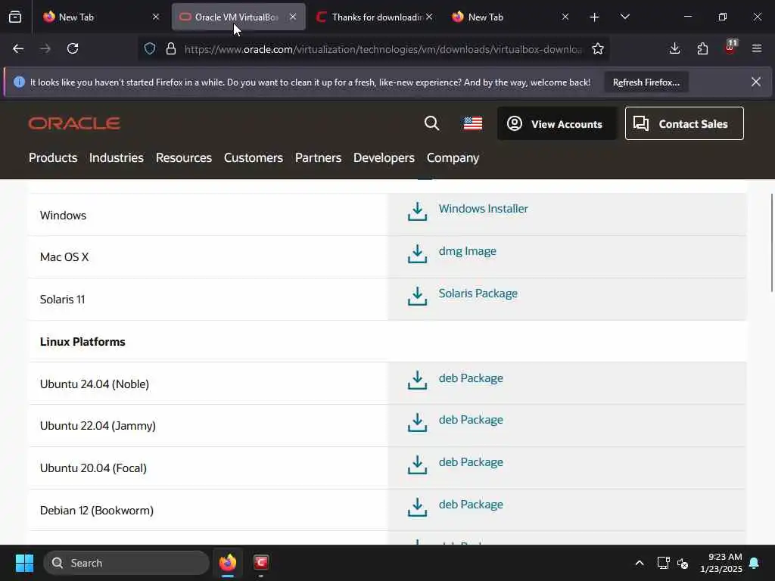775x581 pixels.
Task: Click deb Package for Debian 12
Action: pos(471,505)
